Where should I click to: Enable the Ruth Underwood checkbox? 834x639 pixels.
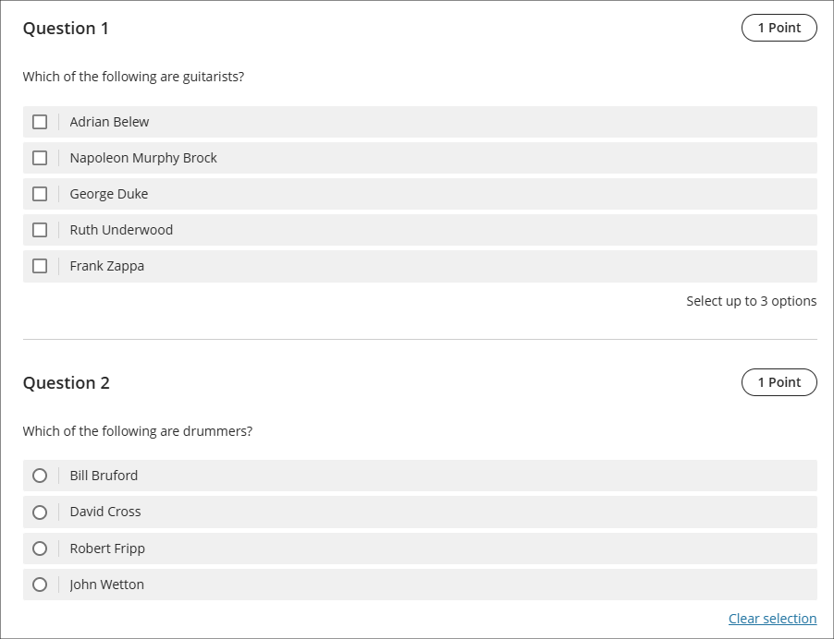coord(40,230)
